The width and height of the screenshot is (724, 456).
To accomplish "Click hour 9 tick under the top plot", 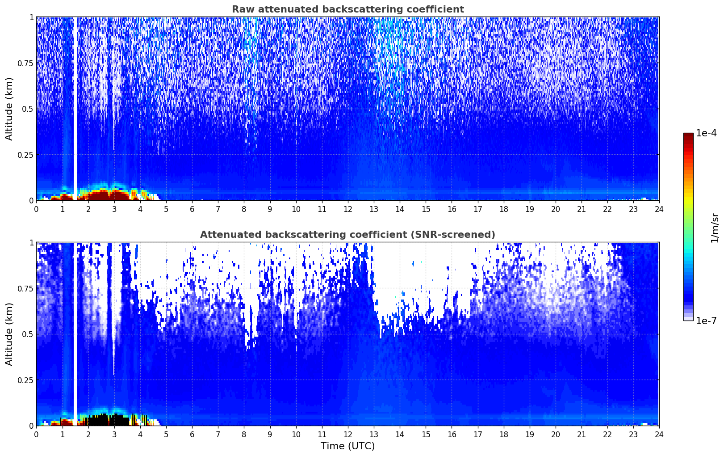I will (x=270, y=209).
